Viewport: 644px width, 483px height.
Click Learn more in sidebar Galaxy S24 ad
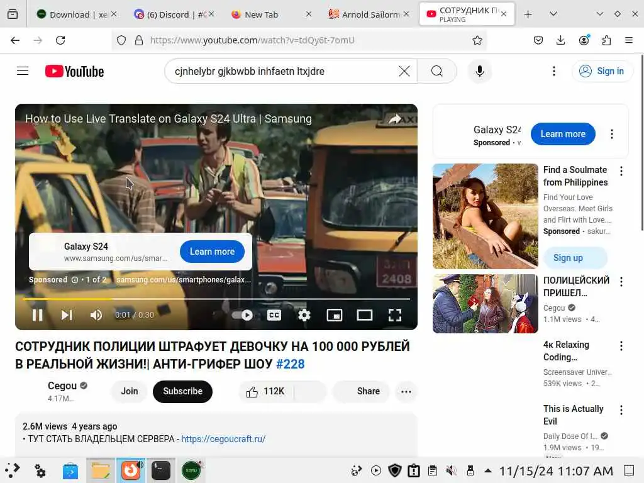click(x=563, y=134)
